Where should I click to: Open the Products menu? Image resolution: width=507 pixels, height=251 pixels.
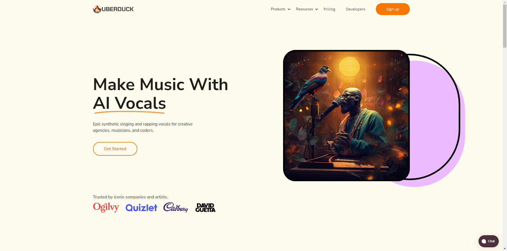pyautogui.click(x=280, y=9)
